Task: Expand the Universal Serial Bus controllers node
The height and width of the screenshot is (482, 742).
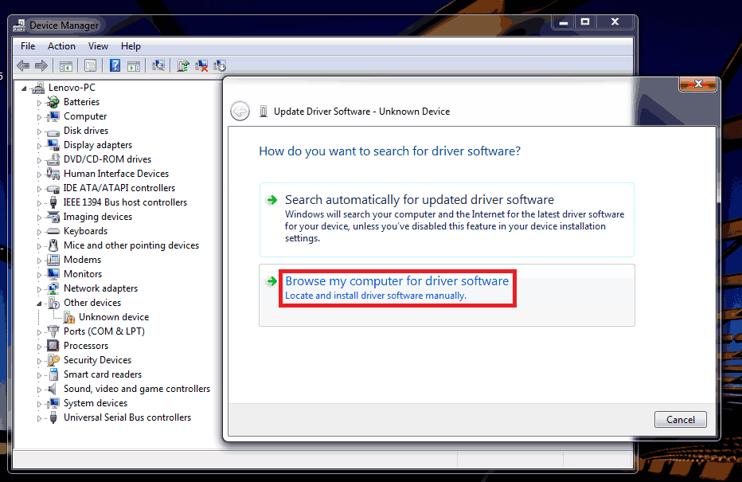Action: tap(38, 417)
